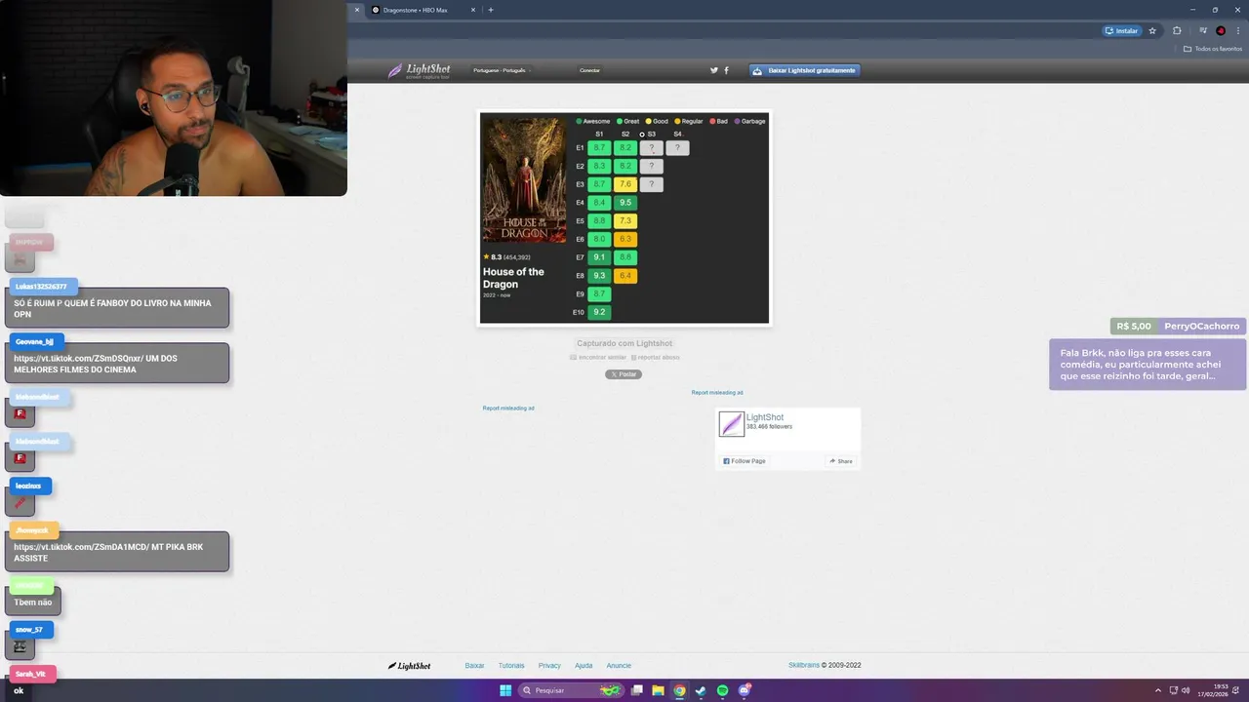Open the Windows Start menu
Screen dimensions: 1249x702
[x=505, y=690]
